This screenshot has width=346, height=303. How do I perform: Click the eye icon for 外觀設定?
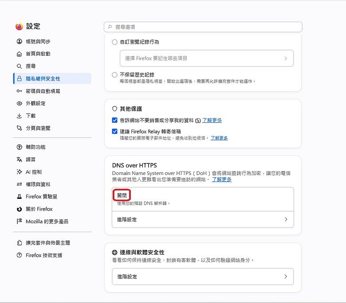coord(20,103)
